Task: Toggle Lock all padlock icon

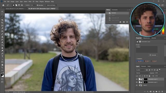Action: pyautogui.click(x=149, y=76)
